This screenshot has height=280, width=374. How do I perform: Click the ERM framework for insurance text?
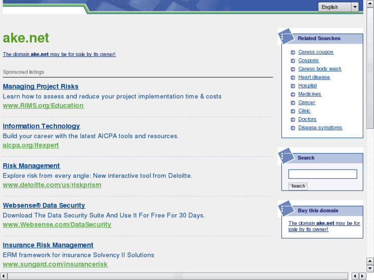pyautogui.click(x=79, y=255)
